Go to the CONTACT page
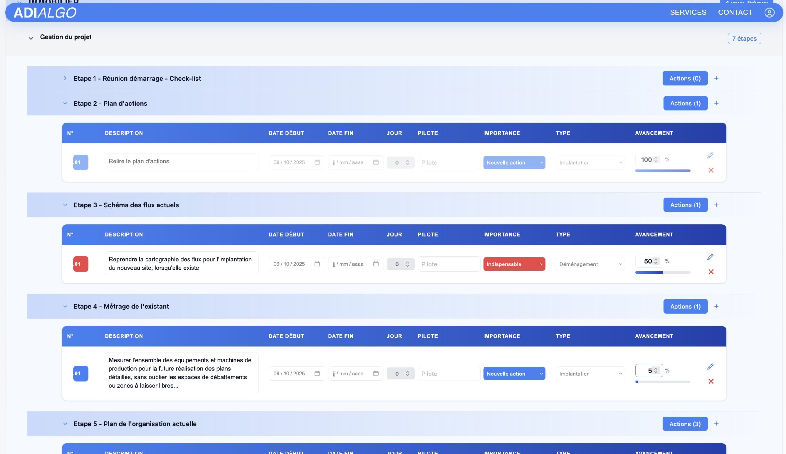The height and width of the screenshot is (454, 786). [x=735, y=13]
